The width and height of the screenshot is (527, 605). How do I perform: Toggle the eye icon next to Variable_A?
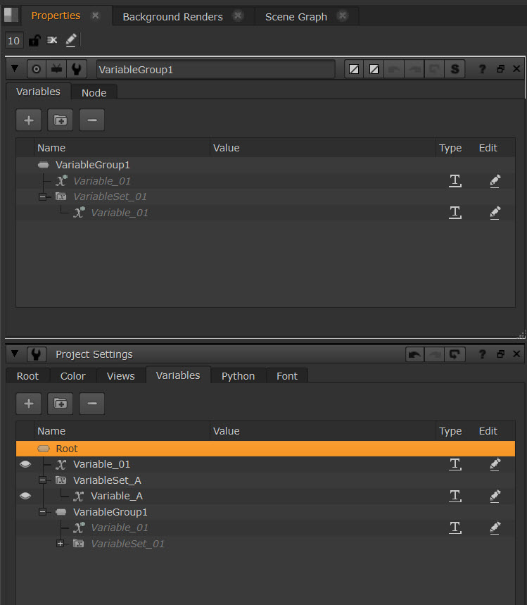click(x=25, y=496)
